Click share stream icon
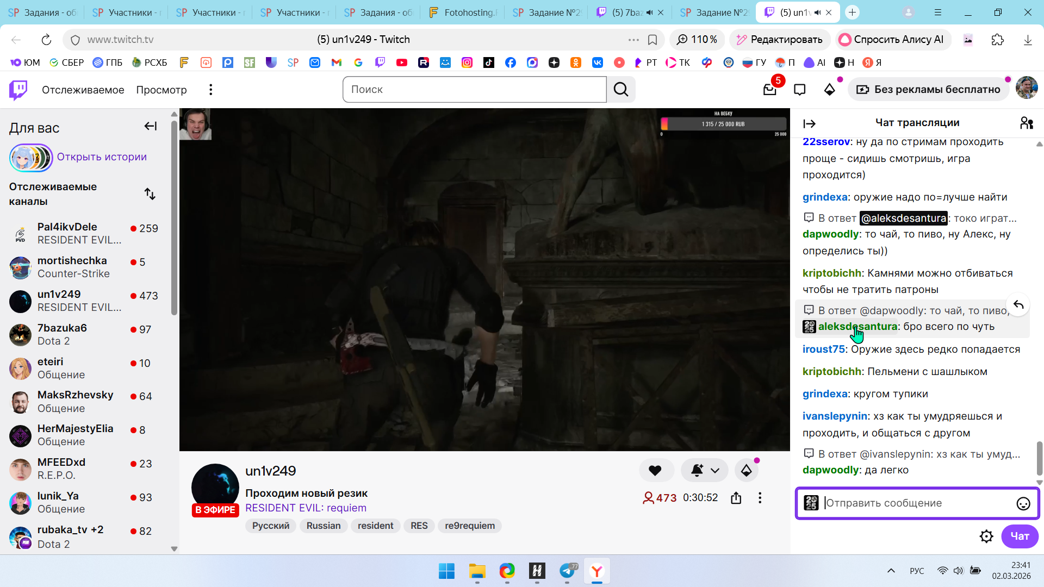Viewport: 1044px width, 587px height. 736,498
